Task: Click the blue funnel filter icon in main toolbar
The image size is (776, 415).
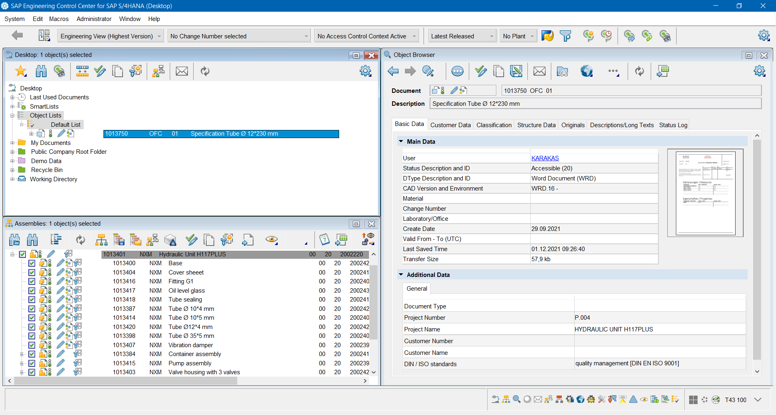Action: (565, 36)
